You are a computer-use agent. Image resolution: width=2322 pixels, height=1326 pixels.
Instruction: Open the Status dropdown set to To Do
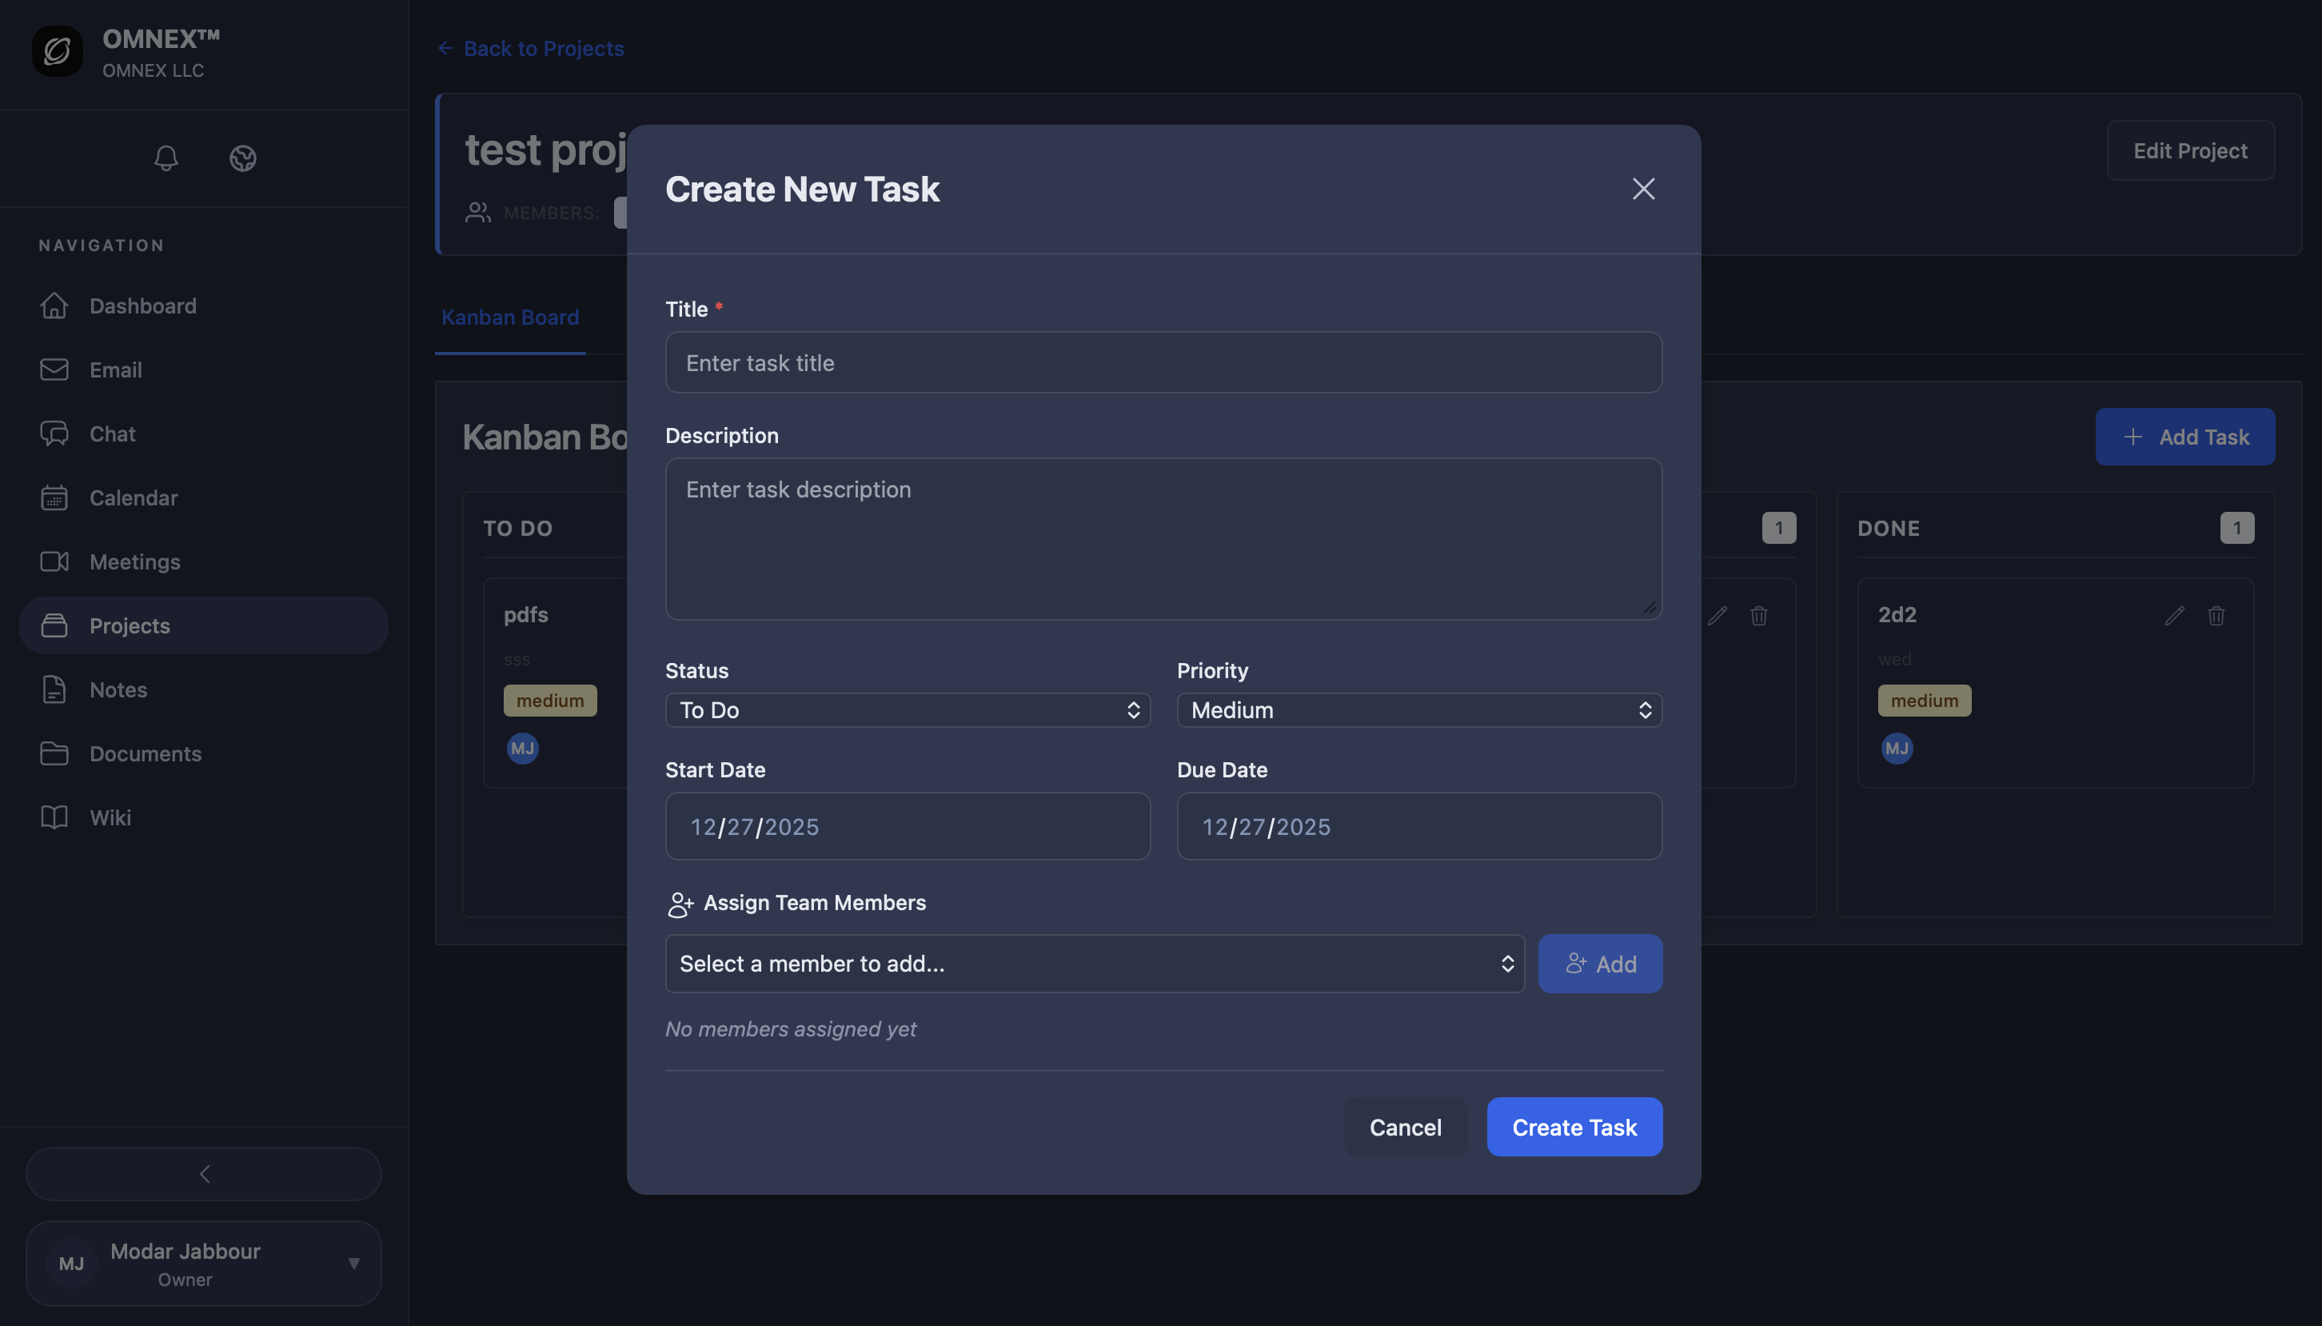click(x=907, y=710)
